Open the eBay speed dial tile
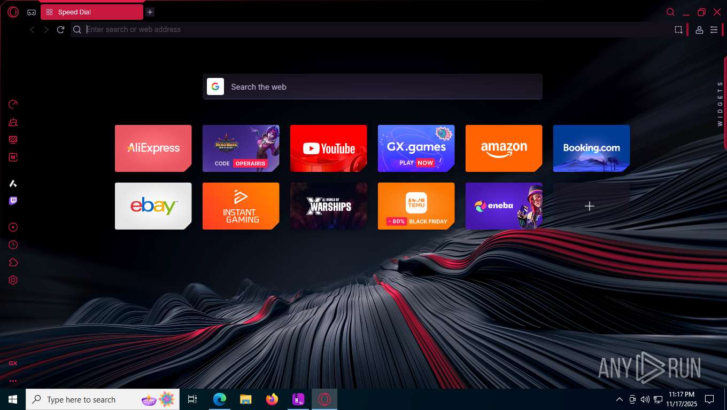This screenshot has width=727, height=410. (x=153, y=206)
